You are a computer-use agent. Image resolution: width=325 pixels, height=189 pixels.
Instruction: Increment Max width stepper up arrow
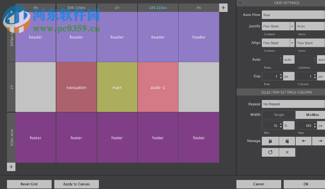[x=315, y=124]
